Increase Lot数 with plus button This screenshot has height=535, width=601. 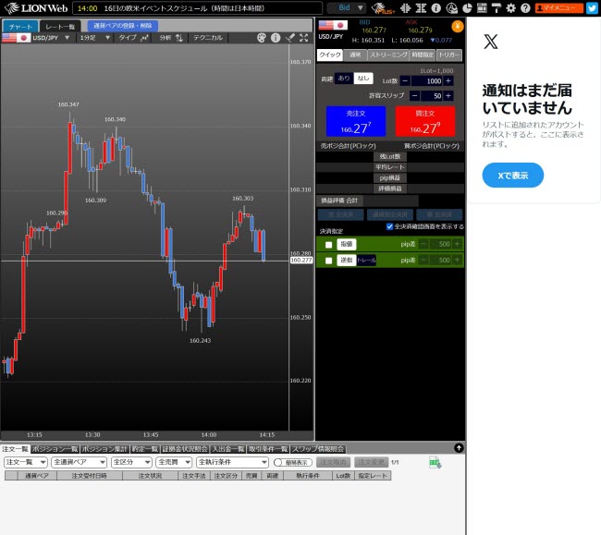coord(448,80)
